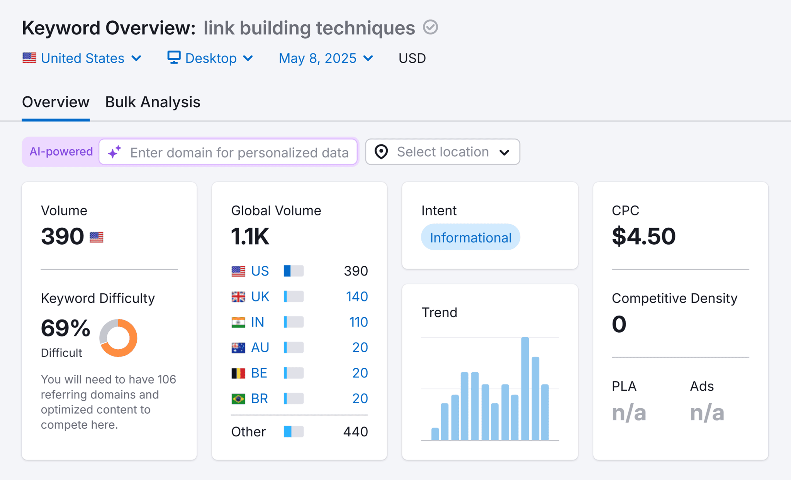This screenshot has height=480, width=791.
Task: Click the Belgium flag in Global Volume list
Action: tap(238, 373)
